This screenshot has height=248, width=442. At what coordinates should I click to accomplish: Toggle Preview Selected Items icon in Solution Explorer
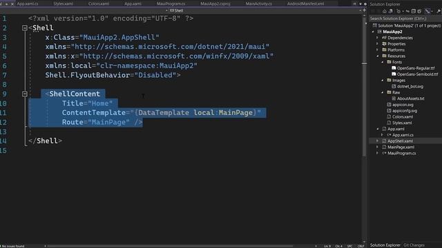click(x=428, y=11)
